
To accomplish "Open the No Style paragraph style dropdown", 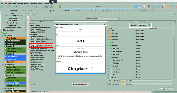I will coord(37,11).
